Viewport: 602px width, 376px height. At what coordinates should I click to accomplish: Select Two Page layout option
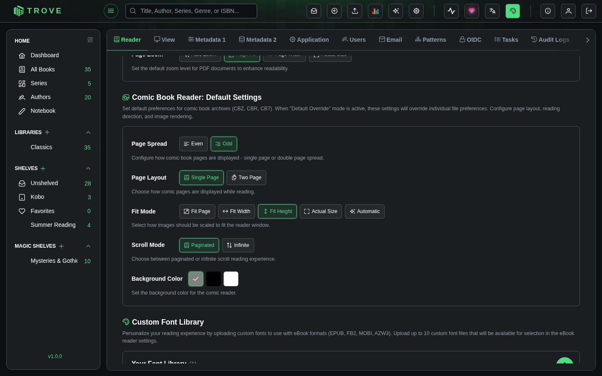(246, 178)
